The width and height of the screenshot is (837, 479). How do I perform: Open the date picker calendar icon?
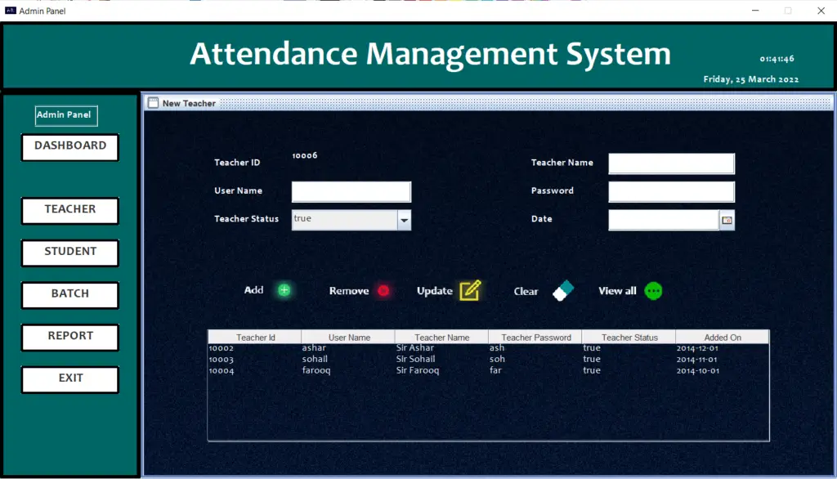[x=727, y=219]
